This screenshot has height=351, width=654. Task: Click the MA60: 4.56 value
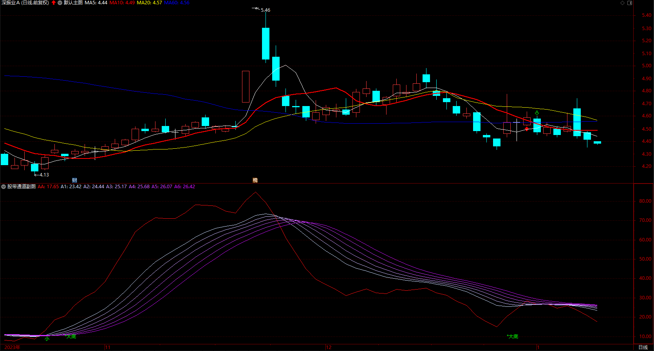pyautogui.click(x=177, y=3)
